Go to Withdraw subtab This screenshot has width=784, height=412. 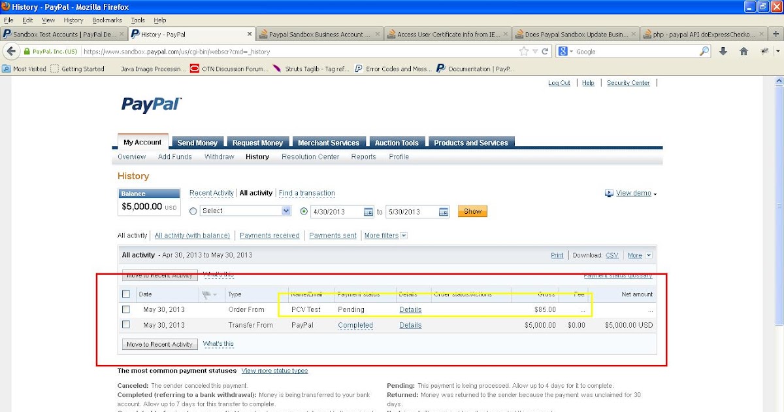220,157
